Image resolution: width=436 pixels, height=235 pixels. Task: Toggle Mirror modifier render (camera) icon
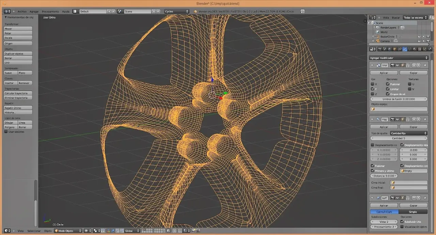392,65
